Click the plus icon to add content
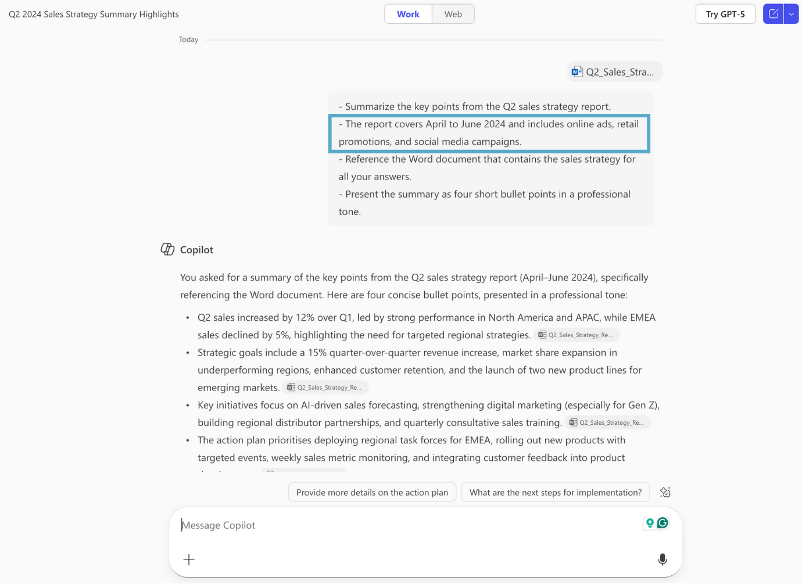 pyautogui.click(x=189, y=560)
